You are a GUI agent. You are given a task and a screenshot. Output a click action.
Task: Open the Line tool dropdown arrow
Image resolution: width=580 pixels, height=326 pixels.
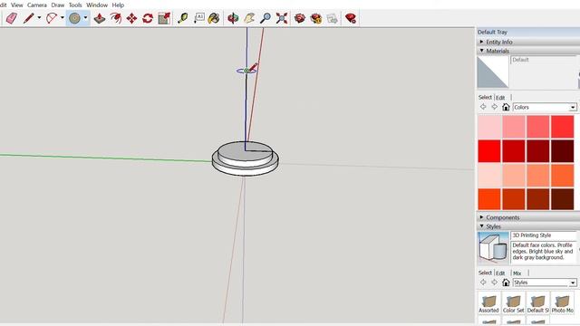click(39, 18)
